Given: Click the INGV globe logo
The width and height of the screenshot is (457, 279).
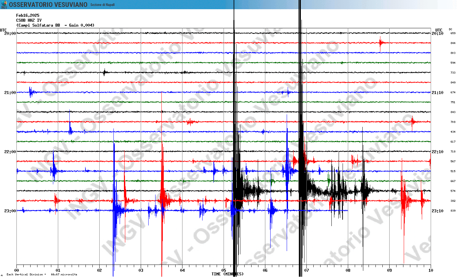Looking at the screenshot, I should pos(4,5).
